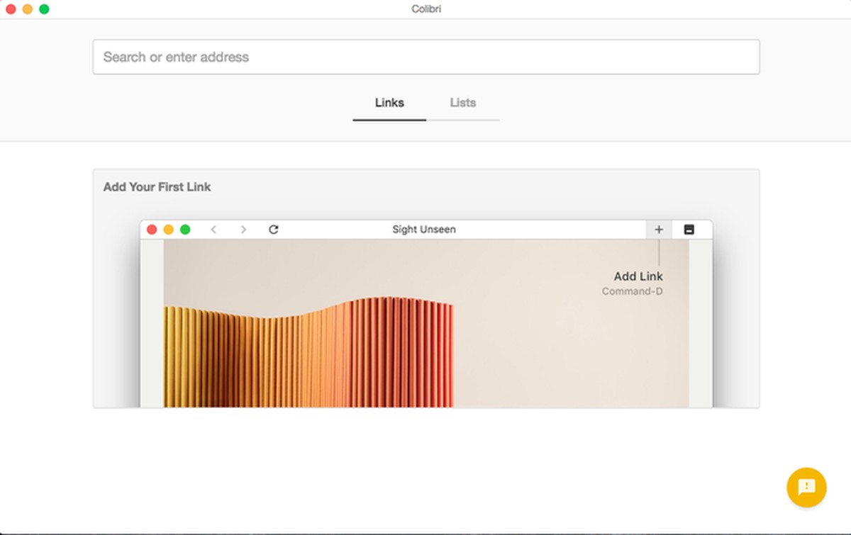
Task: Click the back arrow in the preview toolbar
Action: click(x=213, y=230)
